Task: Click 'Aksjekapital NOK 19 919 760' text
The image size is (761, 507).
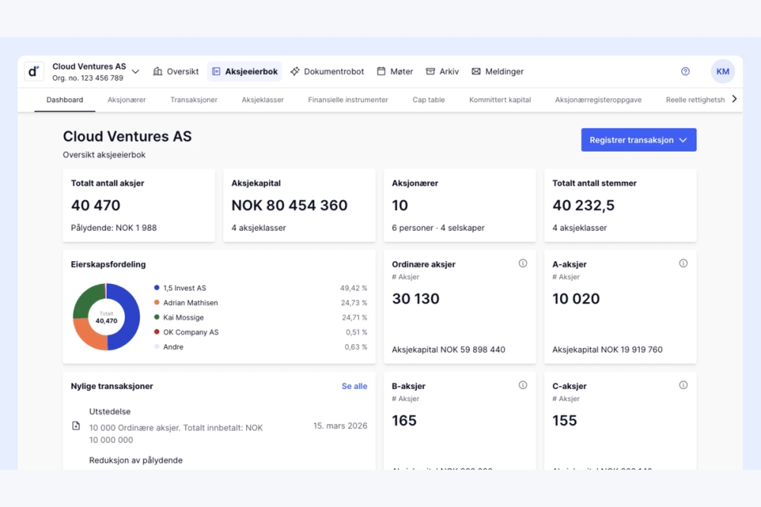Action: click(607, 350)
